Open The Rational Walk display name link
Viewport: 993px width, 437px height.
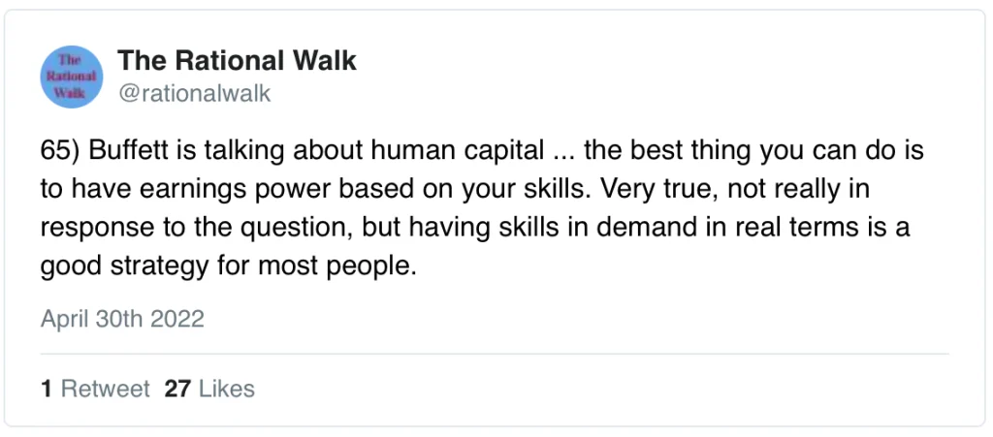click(x=237, y=61)
